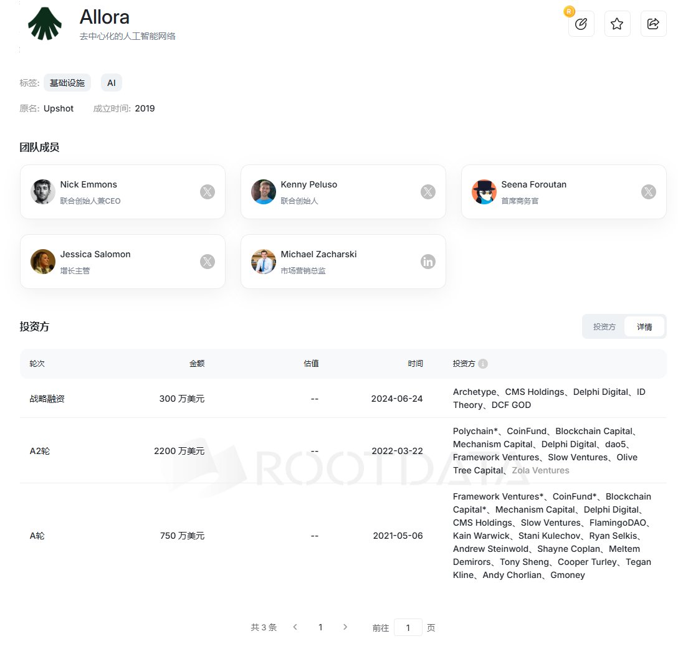Screen dimensions: 678x654
Task: Click the 时间 column header
Action: click(415, 364)
